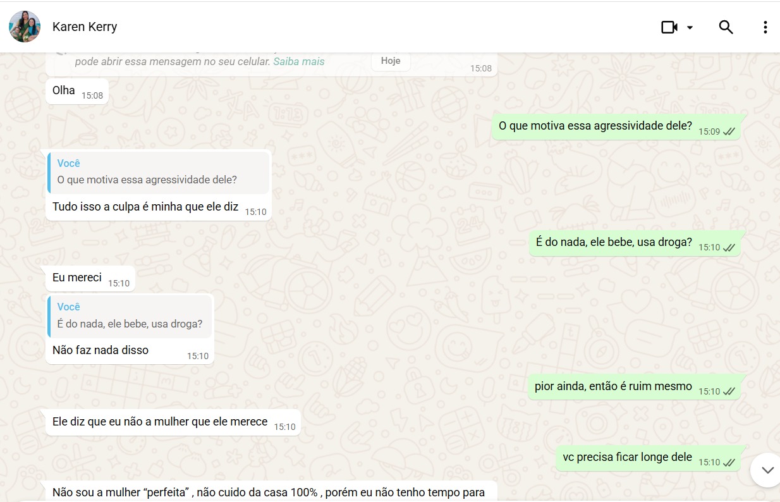
Task: Open the three-dot chat menu
Action: tap(765, 27)
